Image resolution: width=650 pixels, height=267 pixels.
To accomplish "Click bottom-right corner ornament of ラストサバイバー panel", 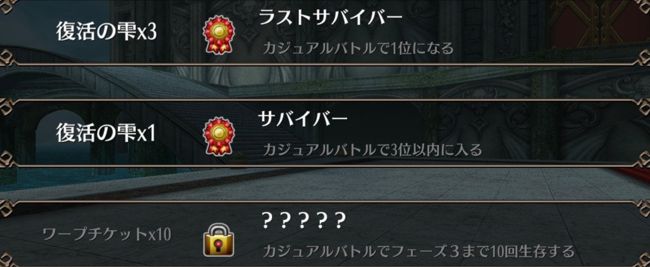I will (641, 58).
